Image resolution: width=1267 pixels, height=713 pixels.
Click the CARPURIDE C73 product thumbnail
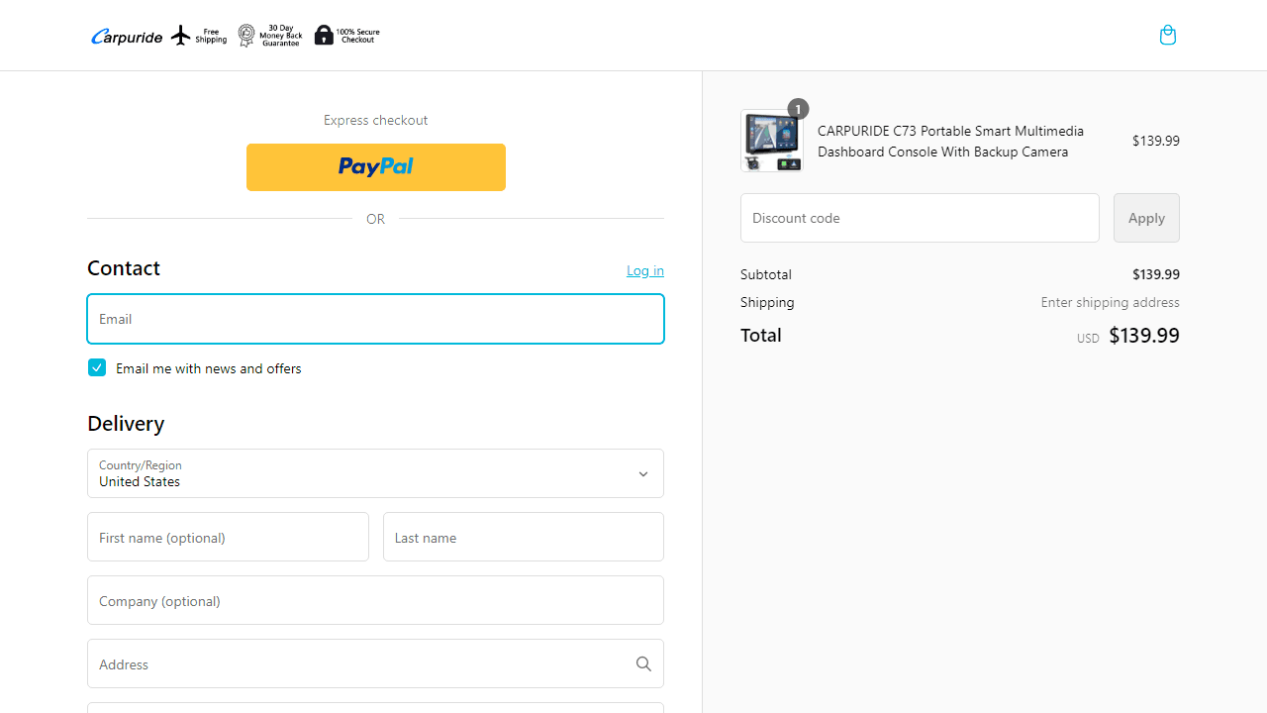[x=772, y=141]
